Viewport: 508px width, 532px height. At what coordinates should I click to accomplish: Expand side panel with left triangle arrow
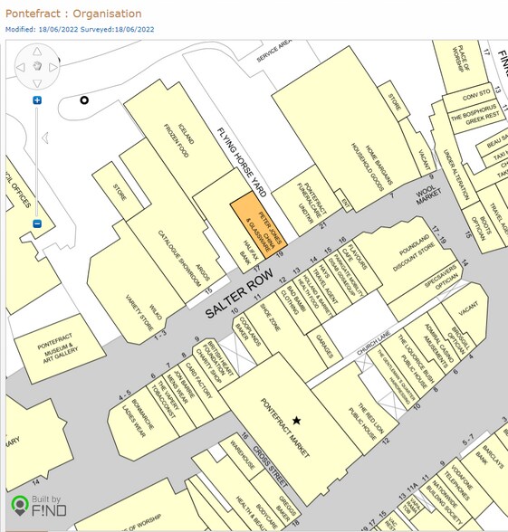coord(45,138)
